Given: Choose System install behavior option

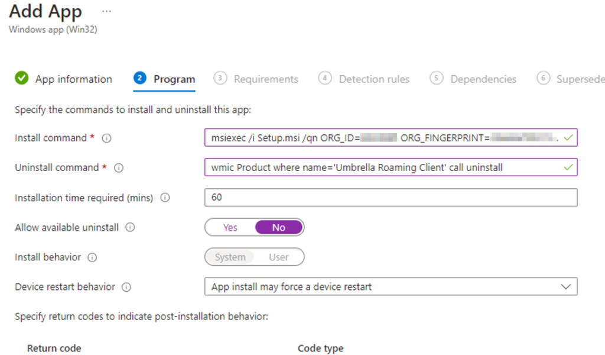Looking at the screenshot, I should click(230, 257).
